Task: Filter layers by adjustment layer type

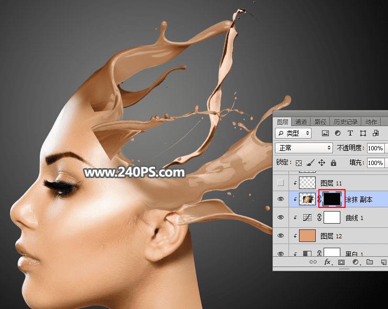Action: click(x=338, y=133)
